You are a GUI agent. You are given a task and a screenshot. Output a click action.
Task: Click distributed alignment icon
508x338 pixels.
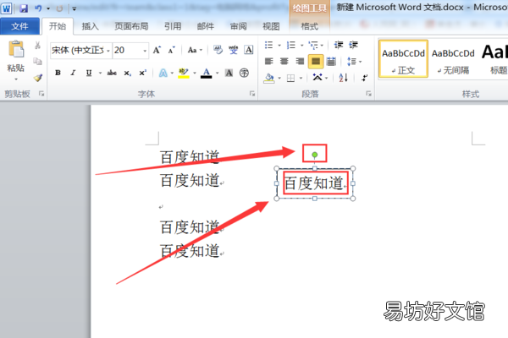[331, 61]
